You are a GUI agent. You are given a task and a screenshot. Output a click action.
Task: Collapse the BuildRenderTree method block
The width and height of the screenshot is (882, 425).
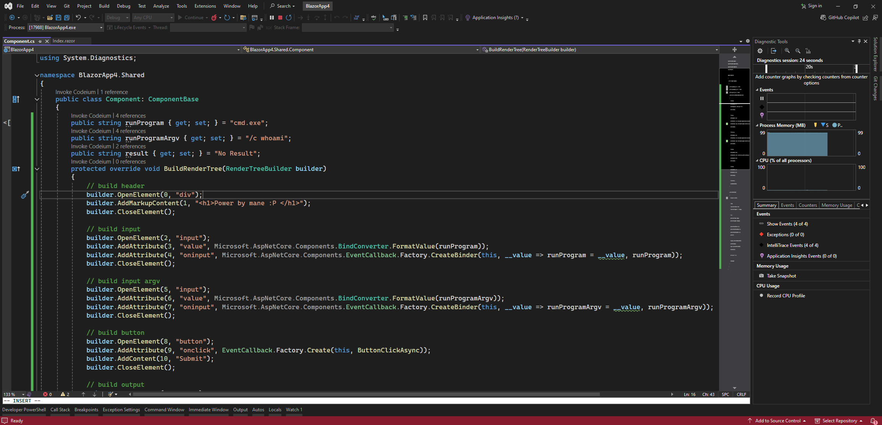tap(37, 169)
